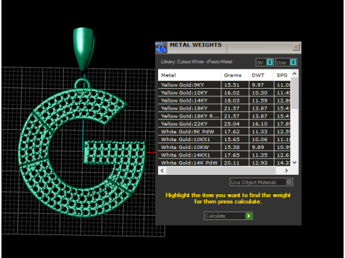Close the Metal Weights dialog
Screen dimensions: 345x258
(x=296, y=47)
